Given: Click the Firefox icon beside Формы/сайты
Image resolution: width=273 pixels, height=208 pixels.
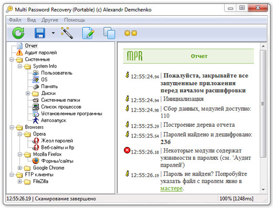Looking at the screenshot, I should tap(36, 161).
